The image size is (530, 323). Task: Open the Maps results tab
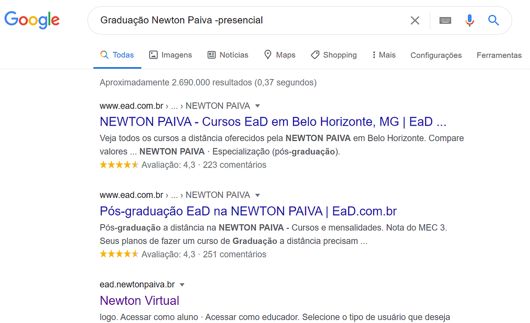[x=279, y=55]
